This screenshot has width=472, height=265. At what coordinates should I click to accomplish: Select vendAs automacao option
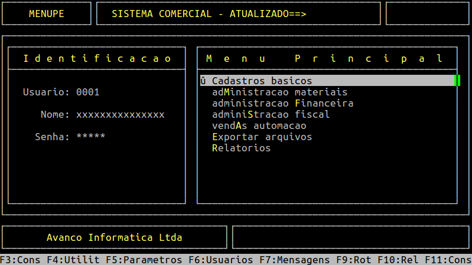[x=259, y=125]
